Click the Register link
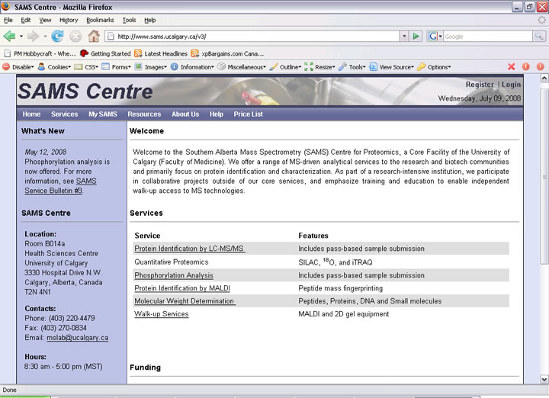 (x=480, y=85)
